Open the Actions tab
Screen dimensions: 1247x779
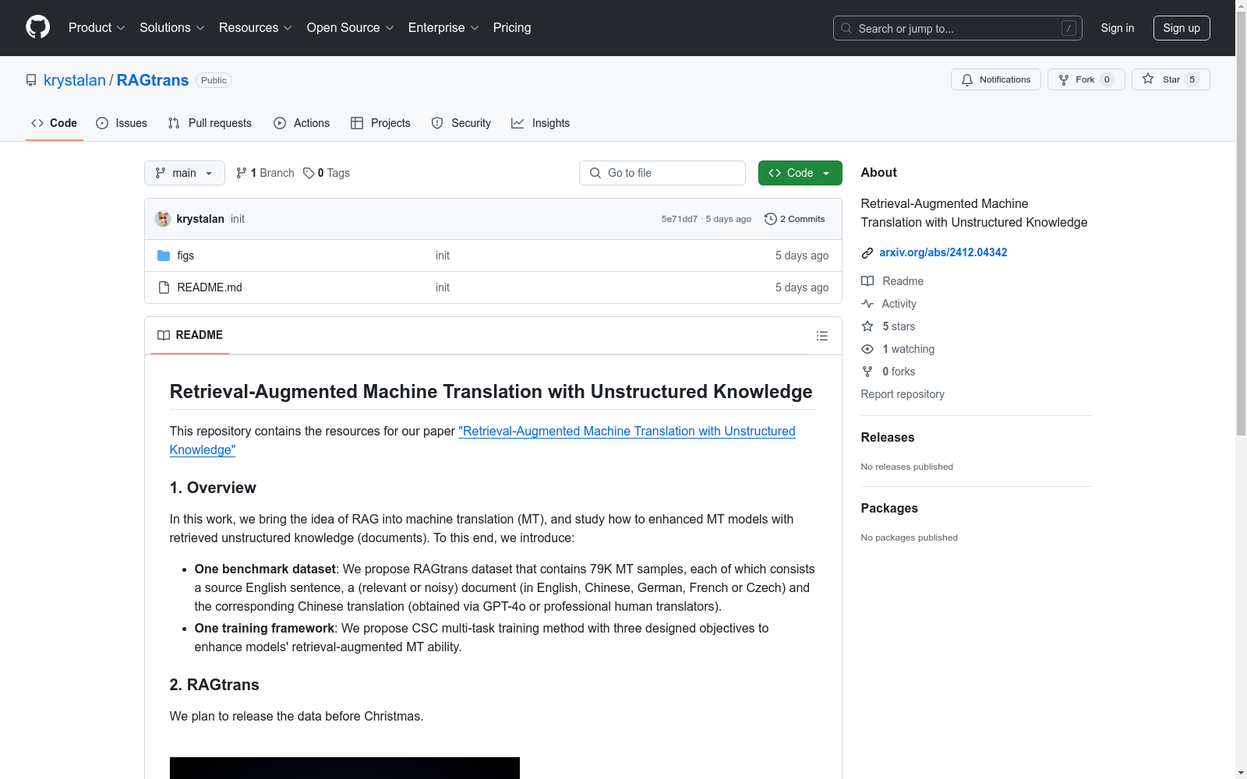click(x=302, y=123)
